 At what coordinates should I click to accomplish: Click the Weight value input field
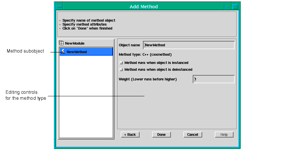point(214,79)
